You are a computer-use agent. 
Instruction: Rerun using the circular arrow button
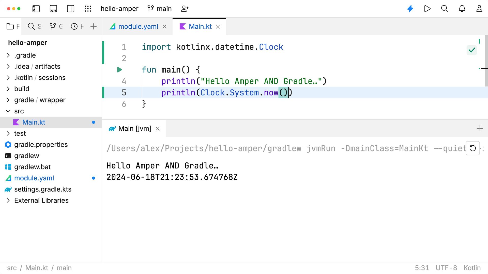(472, 148)
